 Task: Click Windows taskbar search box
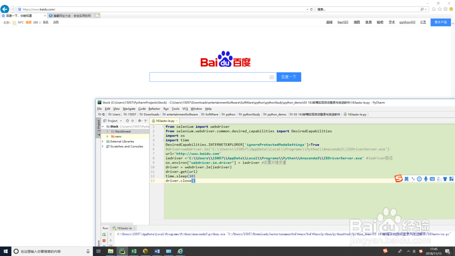point(52,251)
